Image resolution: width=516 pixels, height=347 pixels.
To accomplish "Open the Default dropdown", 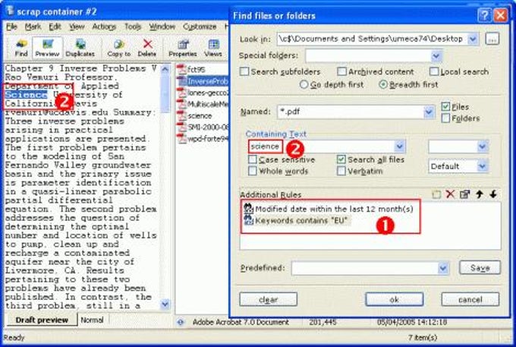I will click(482, 166).
